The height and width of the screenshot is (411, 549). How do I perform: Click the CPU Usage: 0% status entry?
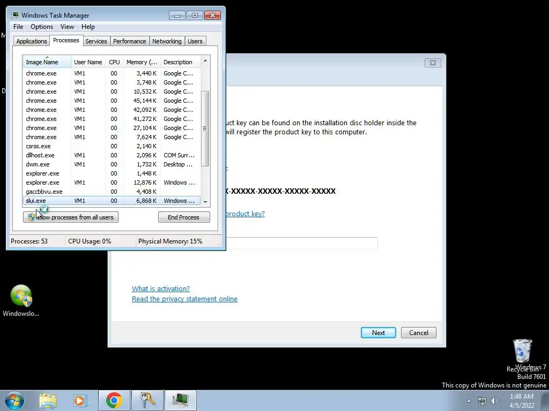pyautogui.click(x=90, y=241)
